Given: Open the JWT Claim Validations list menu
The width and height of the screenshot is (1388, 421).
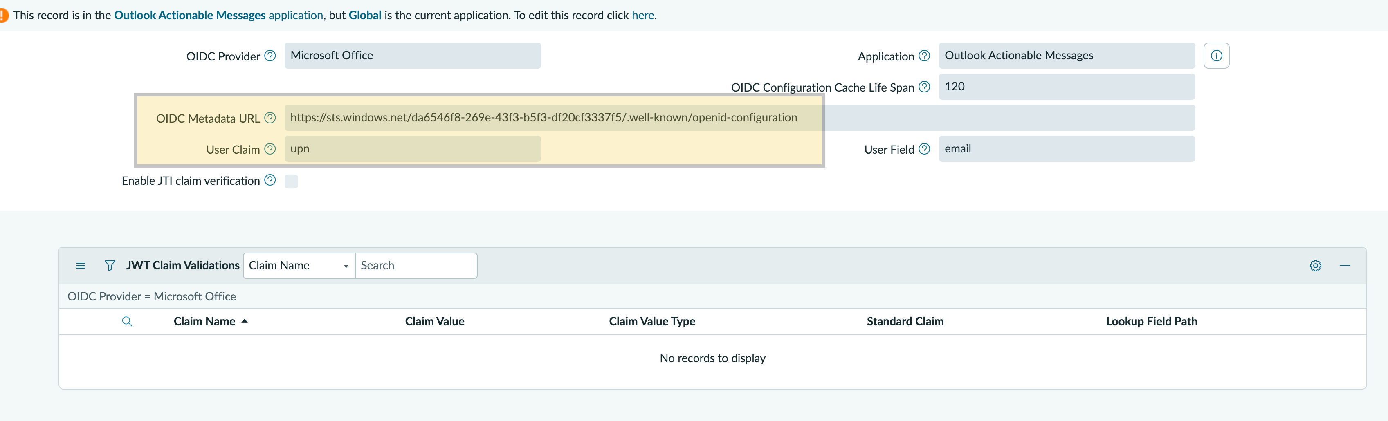Looking at the screenshot, I should click(x=81, y=266).
